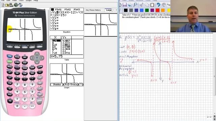The image size is (216, 121).
Task: Click the ENTER key on the calculator
Action: (x=39, y=101)
